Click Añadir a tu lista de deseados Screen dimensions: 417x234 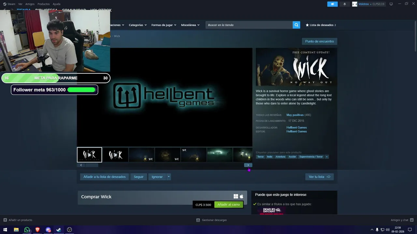[104, 177]
